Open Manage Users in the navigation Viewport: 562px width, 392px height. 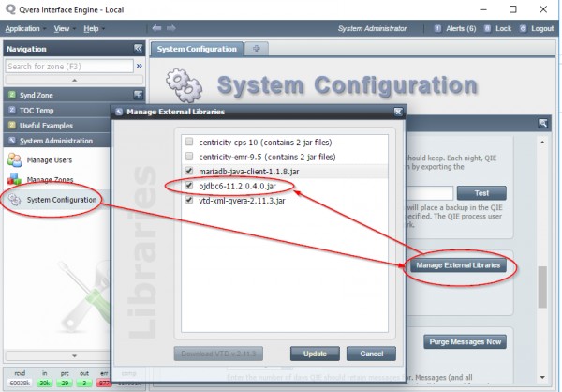pos(47,159)
